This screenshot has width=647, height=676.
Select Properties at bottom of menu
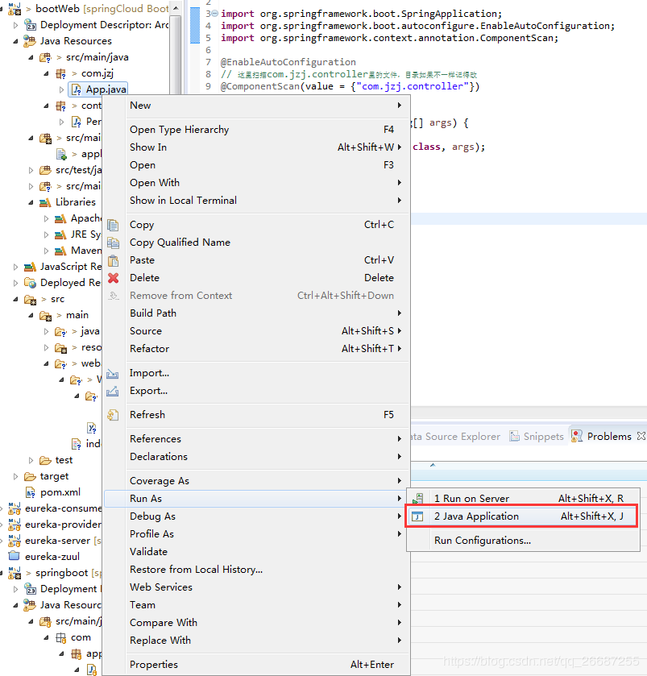click(154, 665)
